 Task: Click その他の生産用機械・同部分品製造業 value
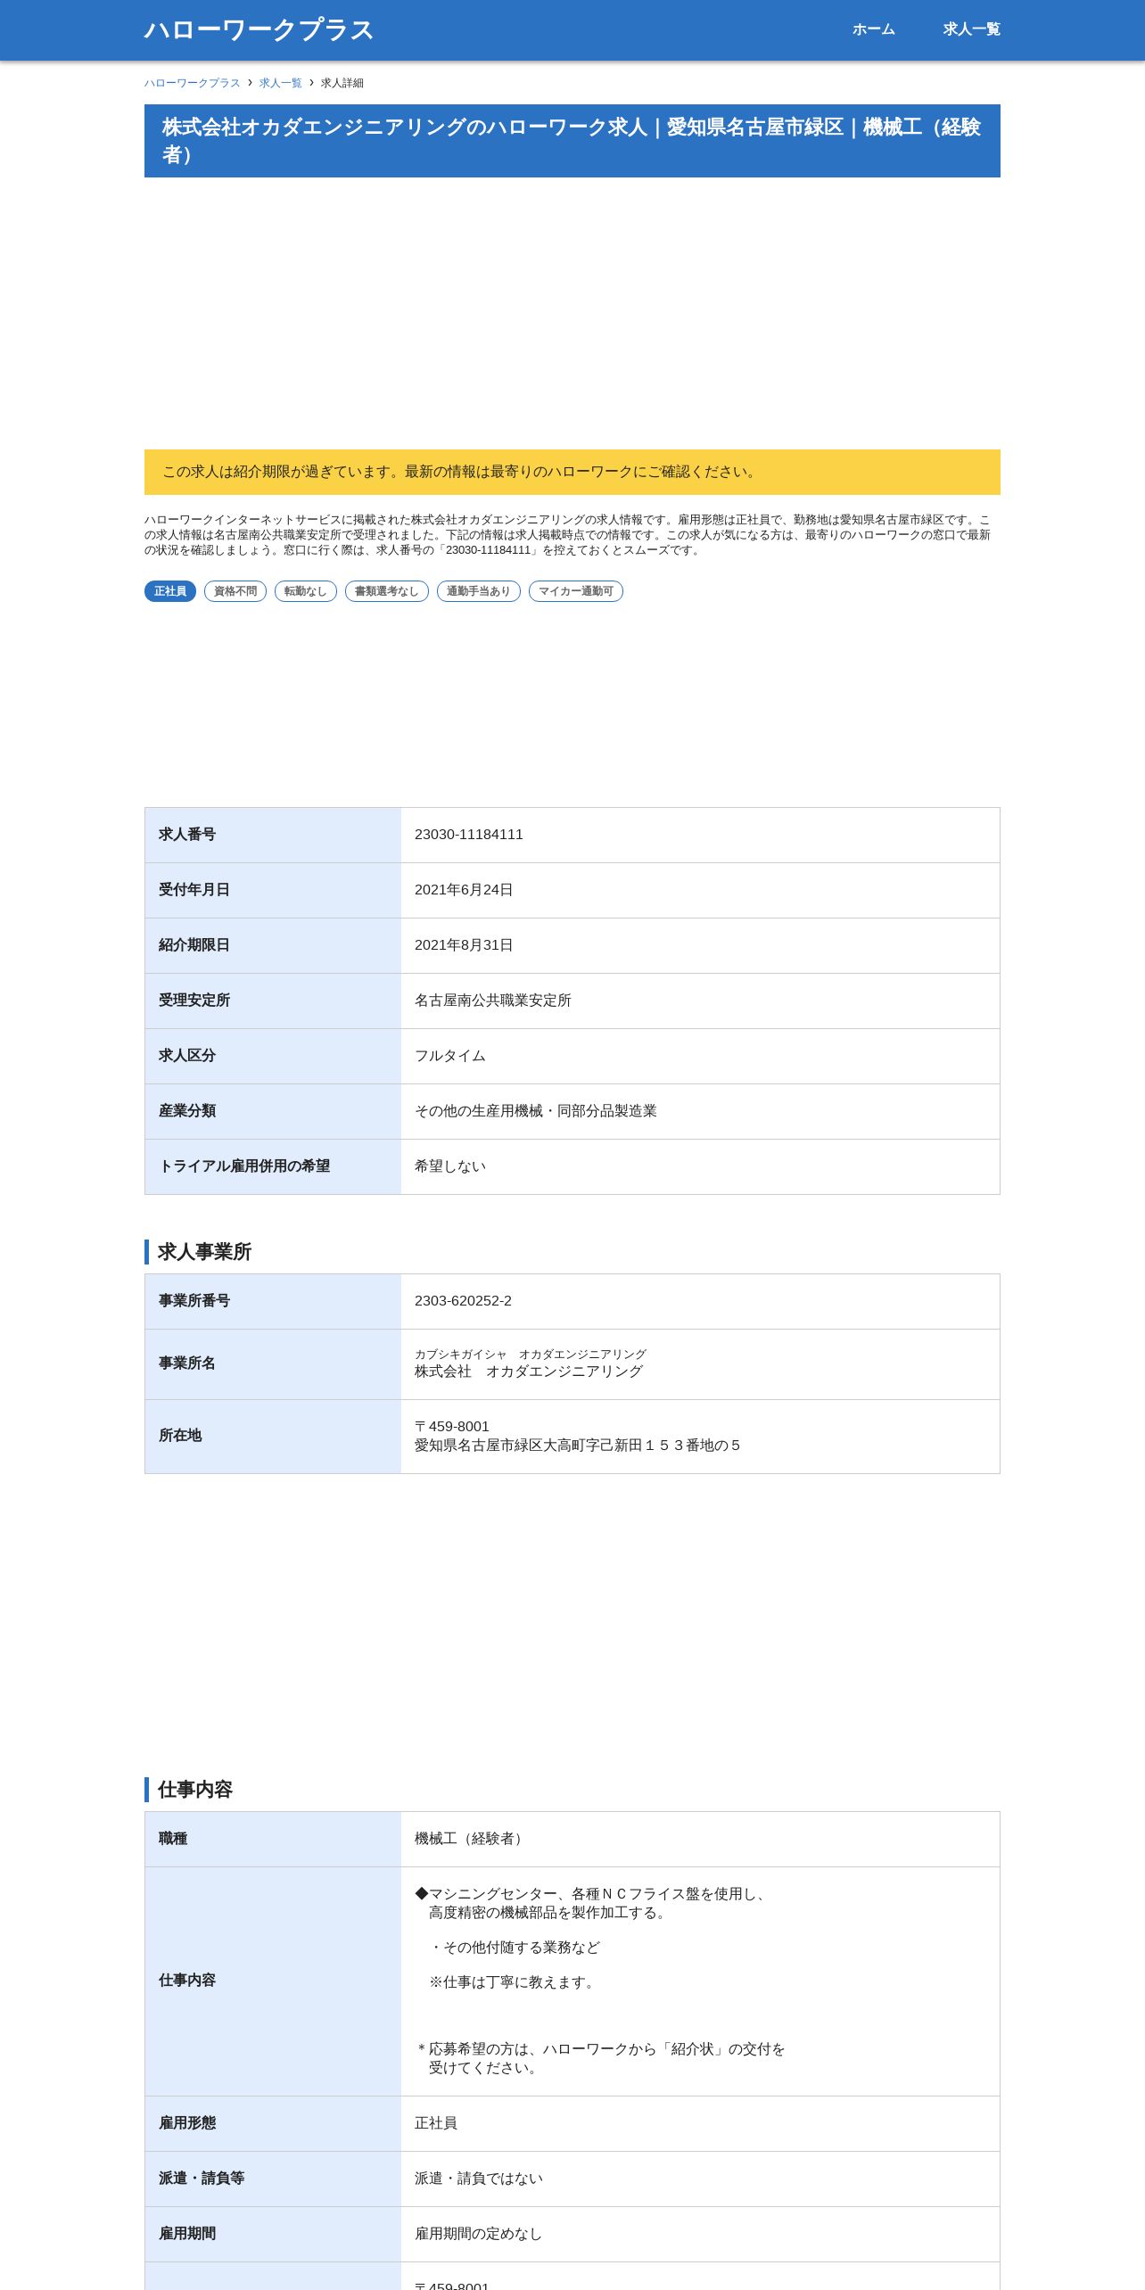(x=536, y=1111)
